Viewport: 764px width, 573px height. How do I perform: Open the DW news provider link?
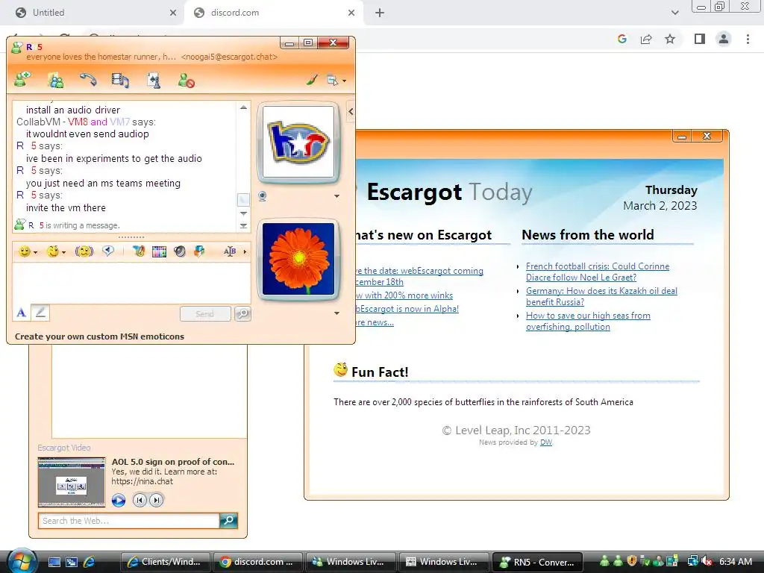point(546,442)
